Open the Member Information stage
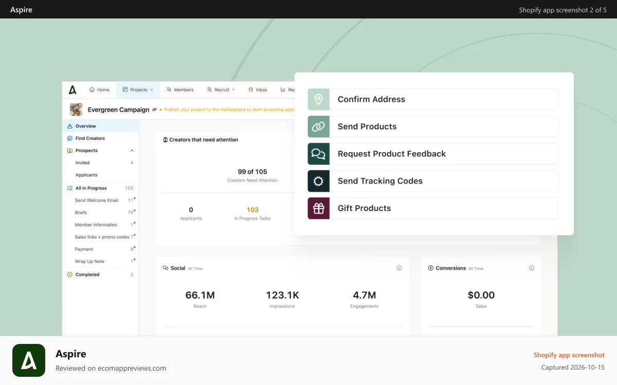Screen dimensions: 617x385 (101, 225)
